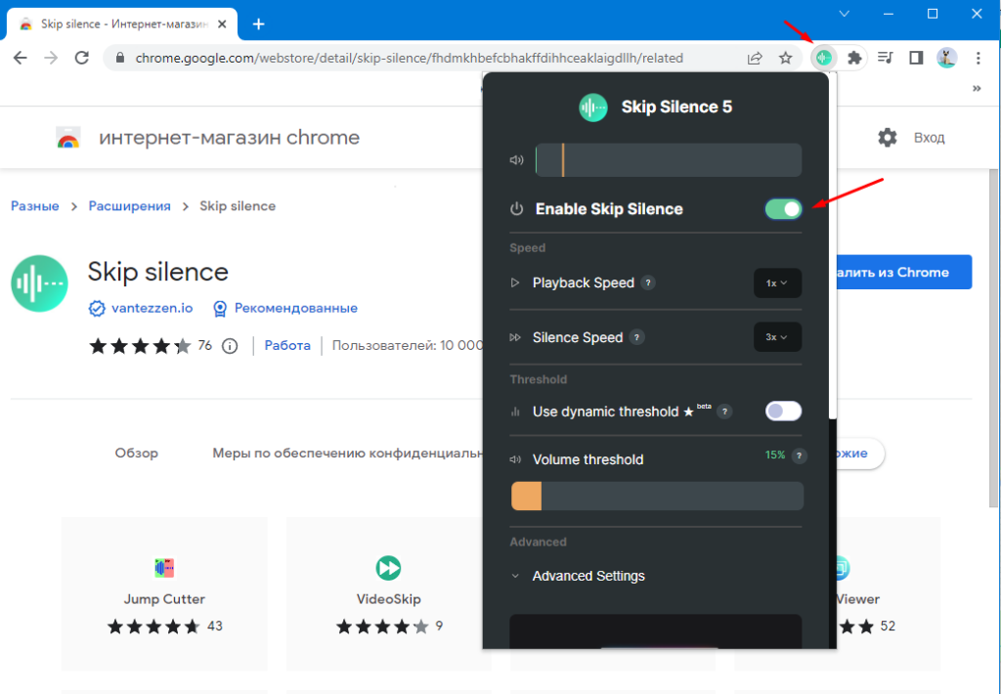Image resolution: width=1001 pixels, height=694 pixels.
Task: Click the help icon beside dynamic threshold
Action: pyautogui.click(x=724, y=412)
